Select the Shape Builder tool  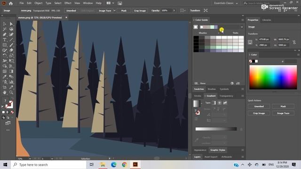(x=5, y=66)
